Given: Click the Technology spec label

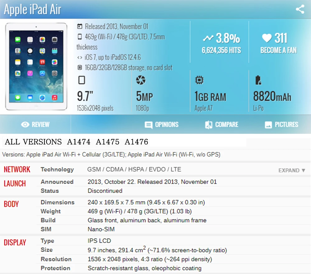Looking at the screenshot, I should click(57, 169).
